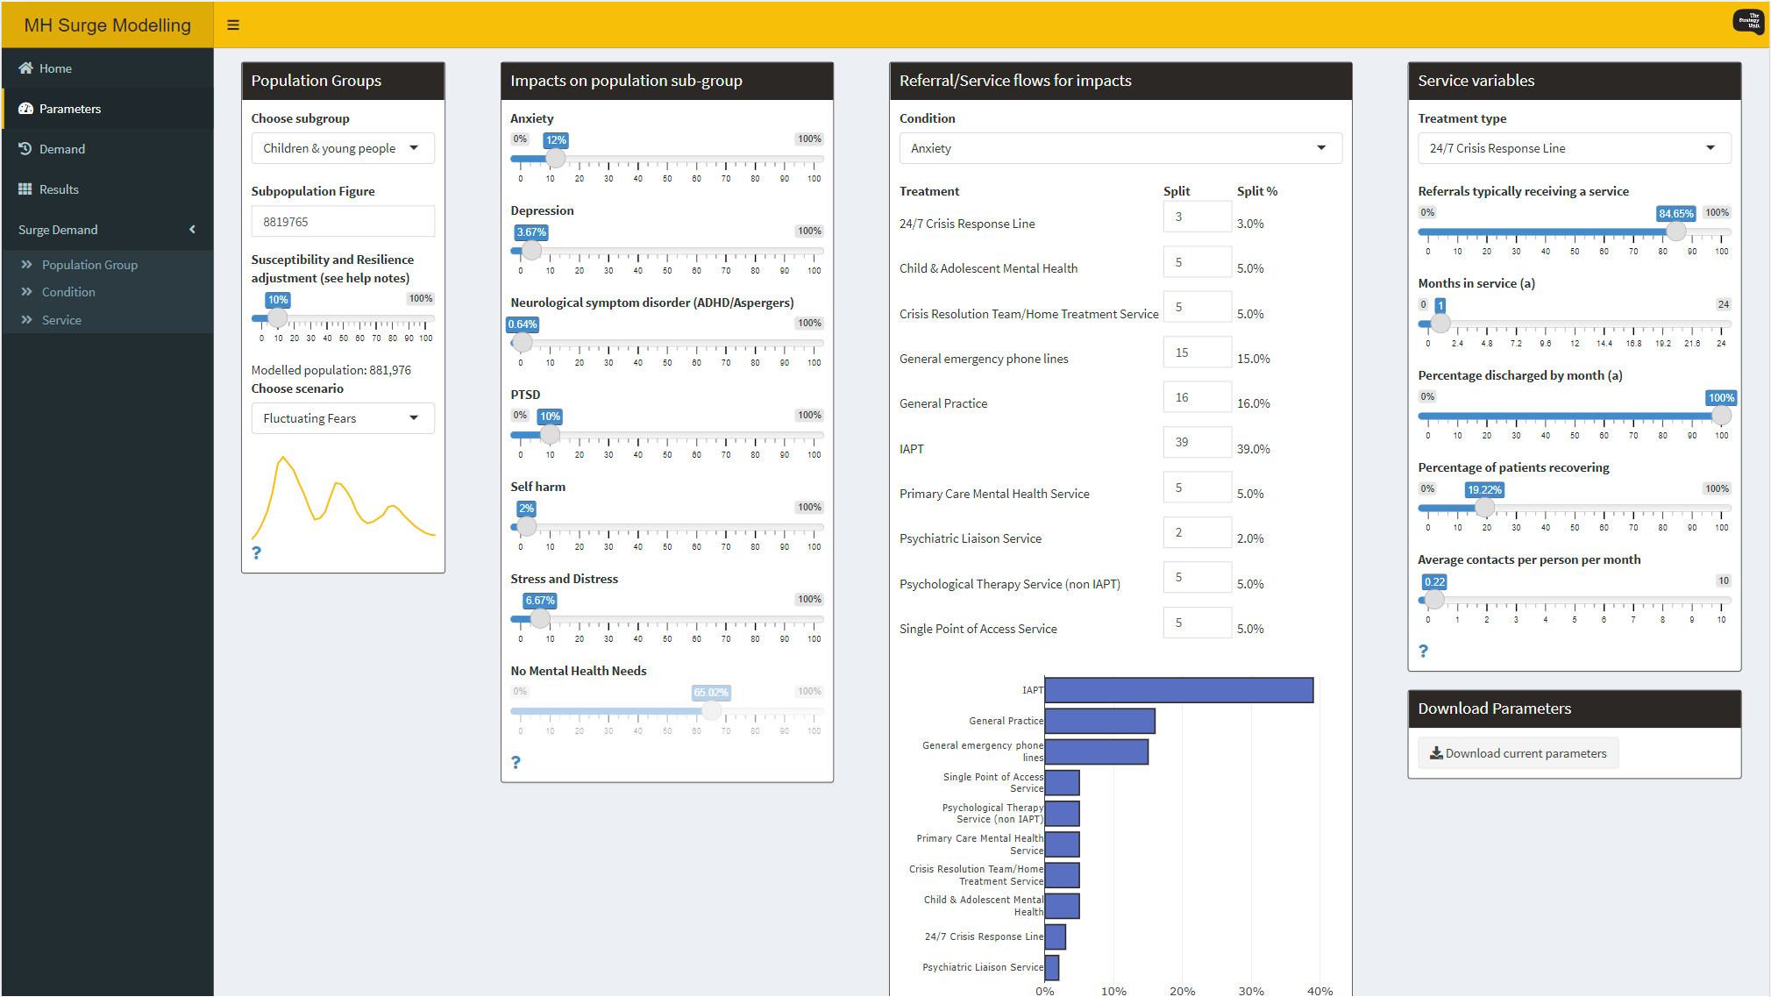Image resolution: width=1771 pixels, height=997 pixels.
Task: Go to Population Group submenu item
Action: tap(89, 265)
